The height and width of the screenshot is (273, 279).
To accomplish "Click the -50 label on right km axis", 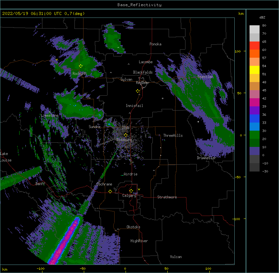I will (238, 177).
